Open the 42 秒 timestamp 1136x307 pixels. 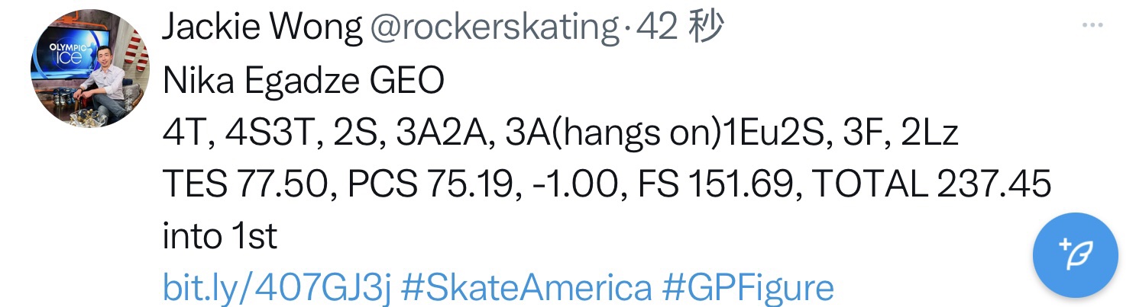[681, 29]
